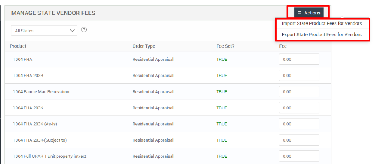Click Residential Appraisal in the 1004 FHA row
Image resolution: width=379 pixels, height=164 pixels.
[x=153, y=59]
